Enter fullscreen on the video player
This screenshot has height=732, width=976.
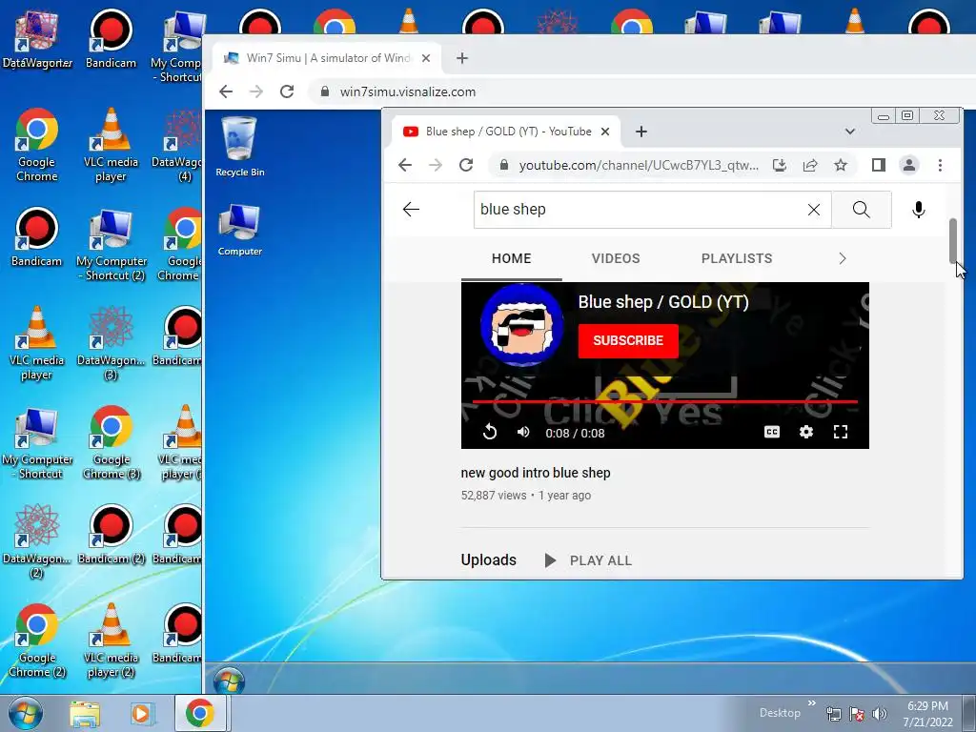pyautogui.click(x=841, y=432)
